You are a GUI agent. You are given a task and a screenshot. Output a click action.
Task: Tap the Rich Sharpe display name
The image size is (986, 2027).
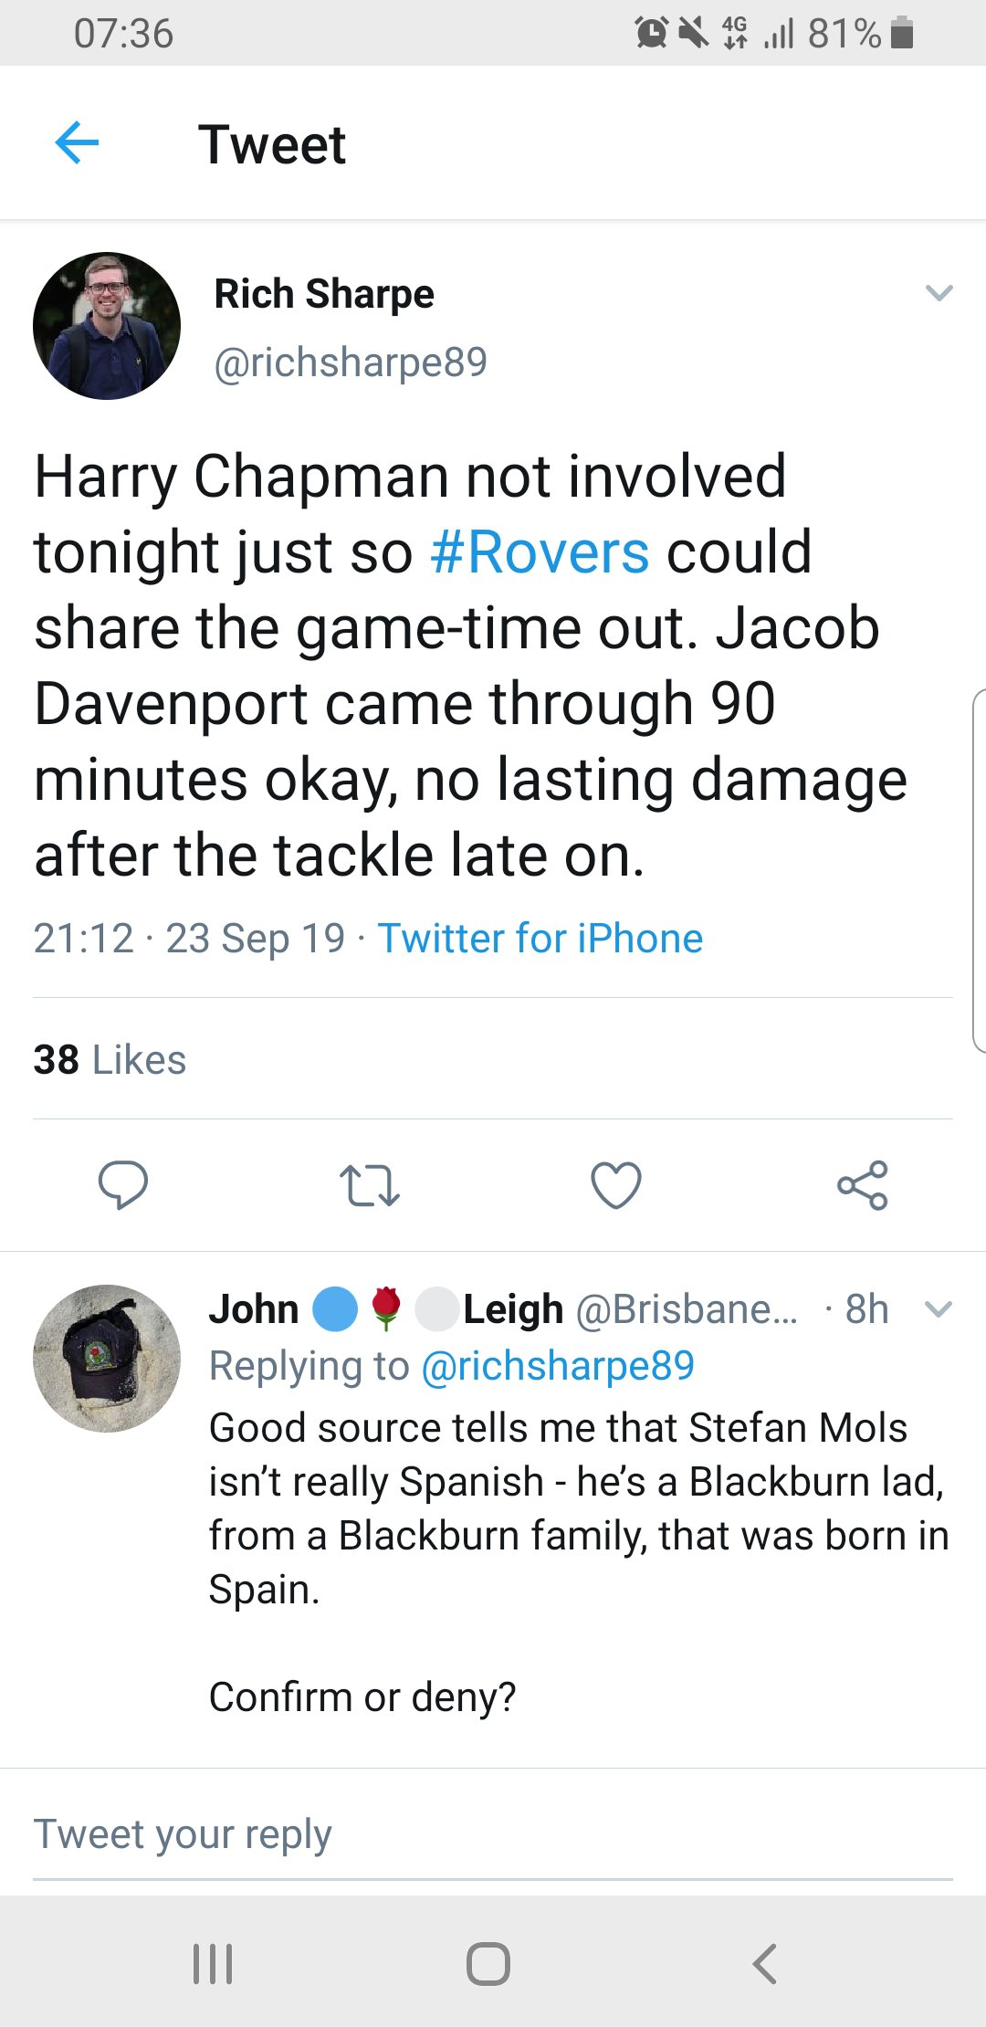[x=324, y=294]
